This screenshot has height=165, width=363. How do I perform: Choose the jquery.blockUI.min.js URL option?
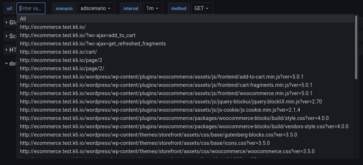pyautogui.click(x=171, y=102)
